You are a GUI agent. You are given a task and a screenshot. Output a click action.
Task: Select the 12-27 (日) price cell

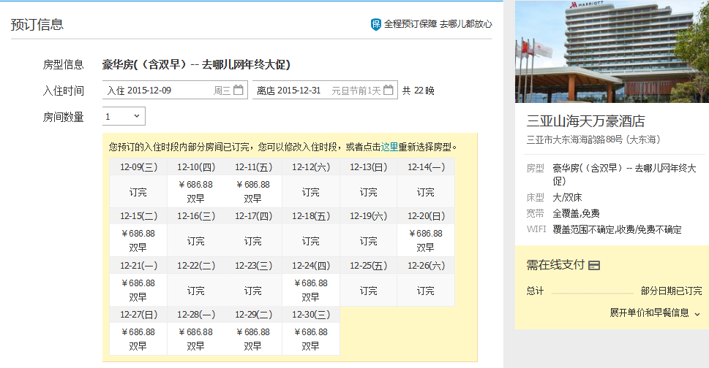click(x=138, y=339)
